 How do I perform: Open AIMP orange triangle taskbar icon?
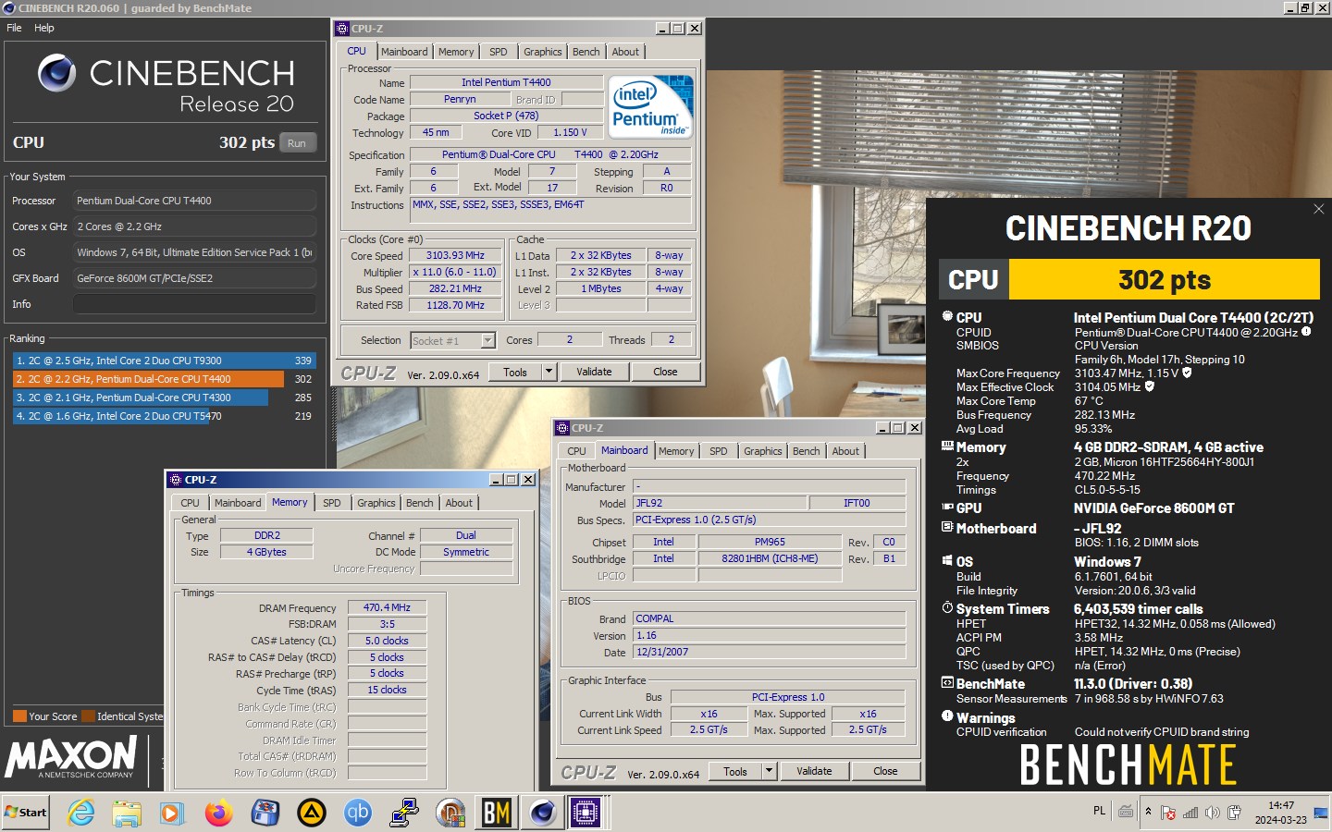(312, 813)
